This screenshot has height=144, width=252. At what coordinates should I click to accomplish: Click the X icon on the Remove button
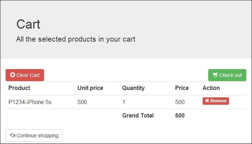pos(207,101)
